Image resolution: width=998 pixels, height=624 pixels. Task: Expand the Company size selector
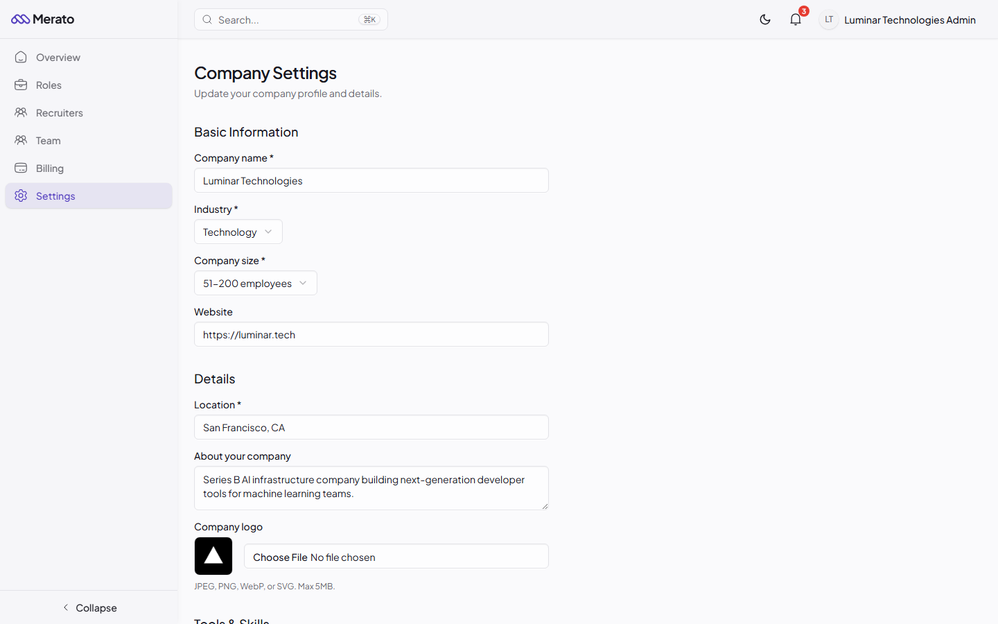pyautogui.click(x=255, y=283)
